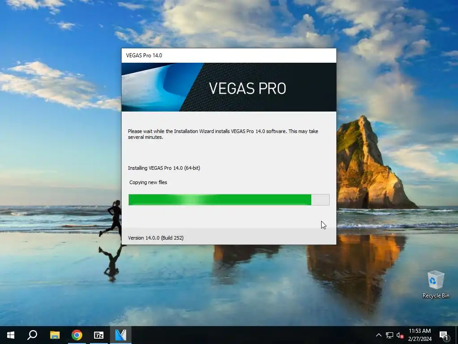Click the VEGAS Pro 14.0 title bar
This screenshot has width=458, height=344.
(x=229, y=56)
